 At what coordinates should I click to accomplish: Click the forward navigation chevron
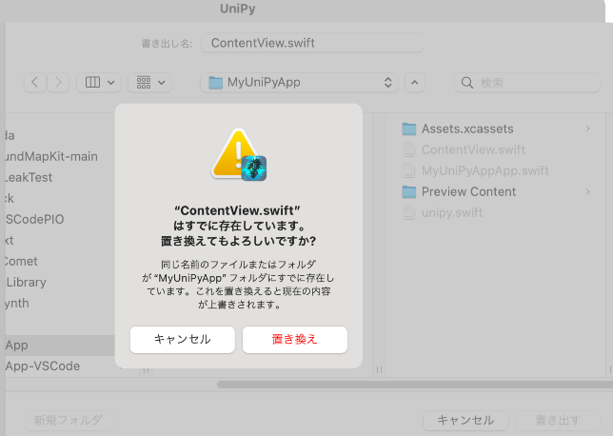click(x=59, y=83)
